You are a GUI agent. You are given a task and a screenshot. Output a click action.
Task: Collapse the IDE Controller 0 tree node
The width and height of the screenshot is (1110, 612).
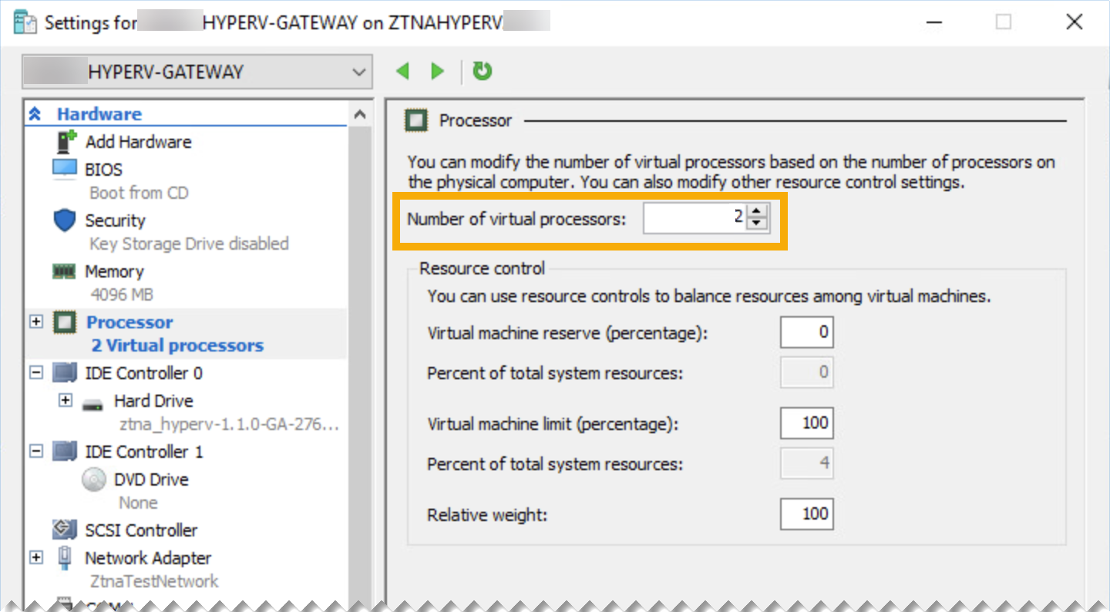coord(35,373)
